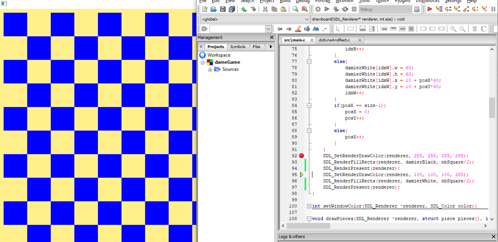Toggle source comment S button
This screenshot has width=498, height=242.
(x=475, y=29)
